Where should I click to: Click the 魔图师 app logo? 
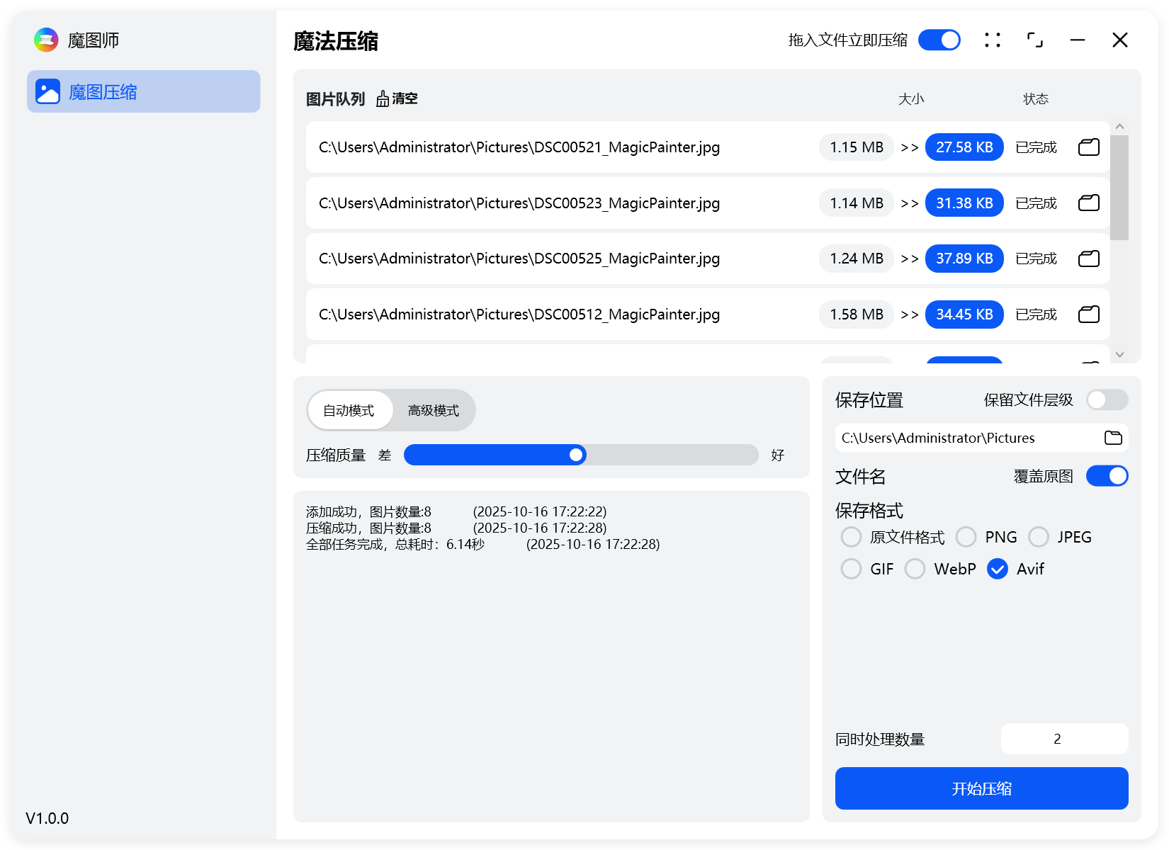pyautogui.click(x=46, y=40)
